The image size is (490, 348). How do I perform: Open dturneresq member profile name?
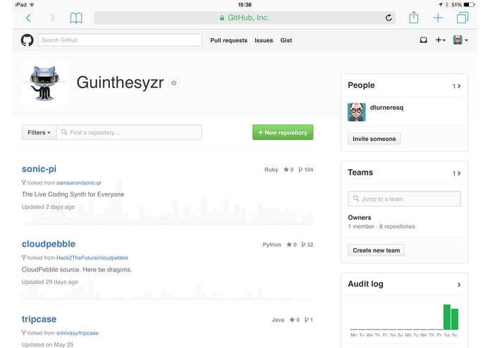386,108
